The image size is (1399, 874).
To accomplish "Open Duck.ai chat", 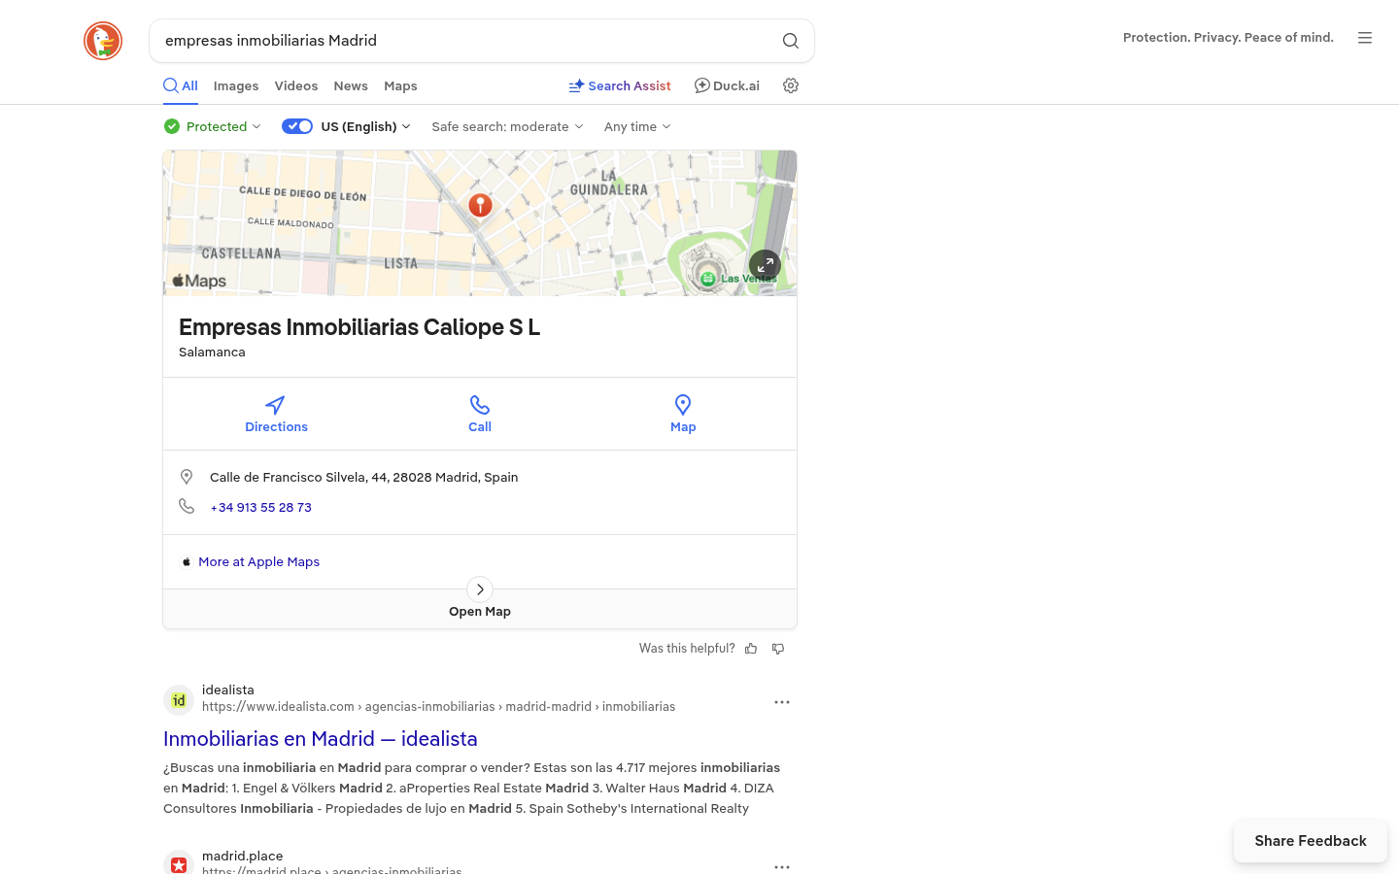I will 727,85.
